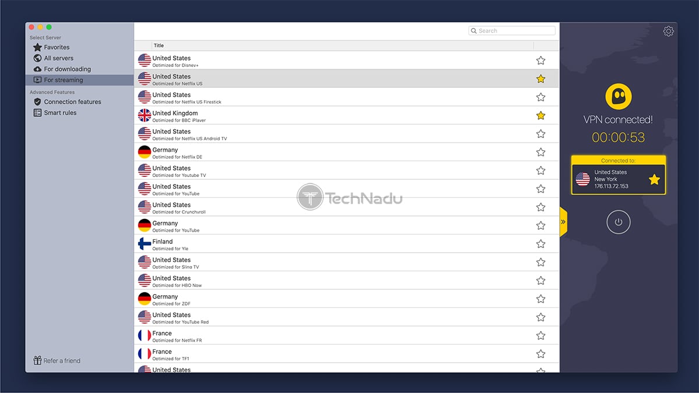Star the Germany YouTube server
699x393 pixels.
[x=541, y=225]
